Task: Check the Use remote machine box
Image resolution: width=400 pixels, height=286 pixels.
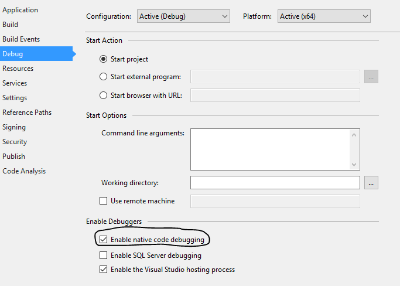Action: coord(104,201)
